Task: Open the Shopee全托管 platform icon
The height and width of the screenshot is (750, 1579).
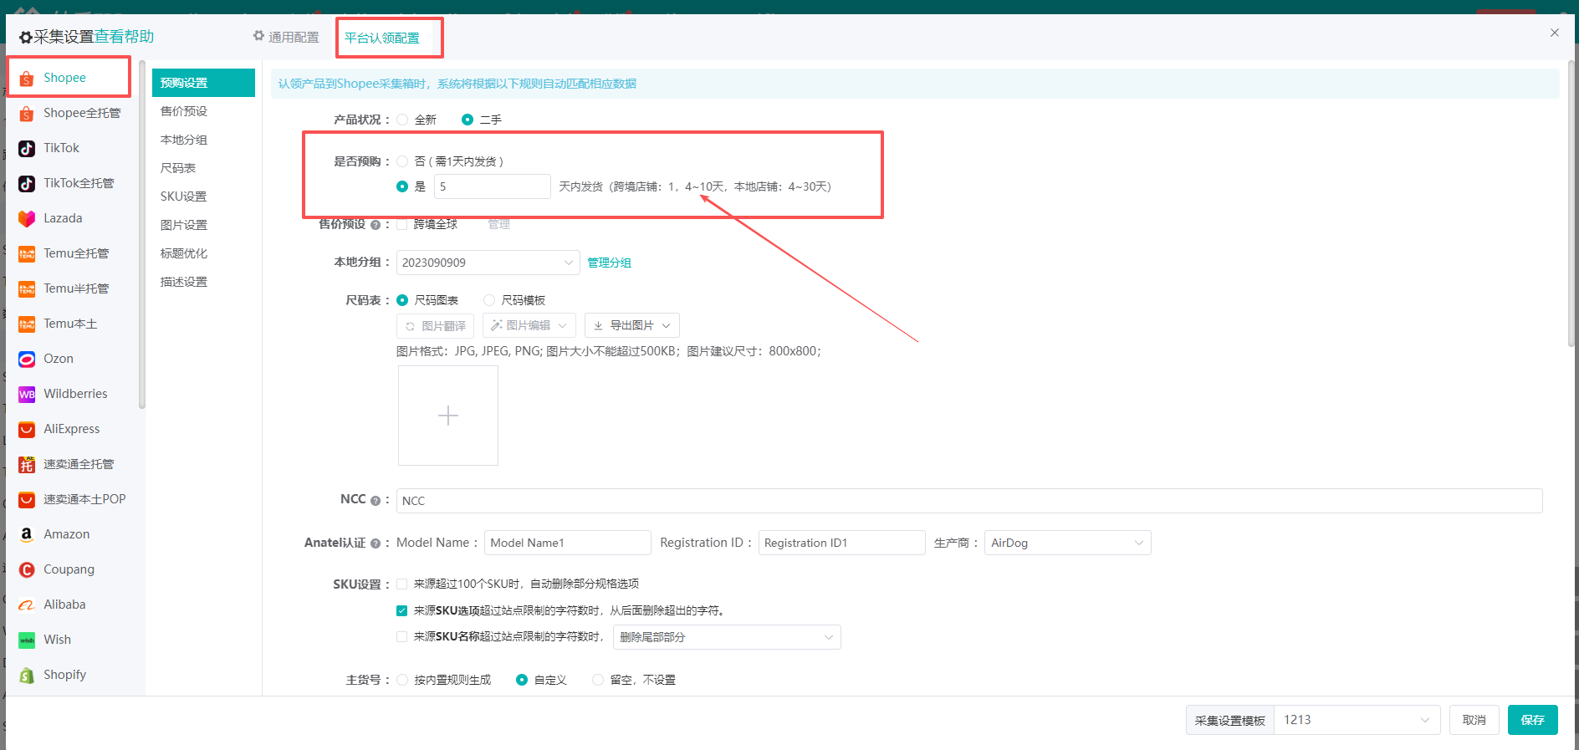Action: [27, 114]
